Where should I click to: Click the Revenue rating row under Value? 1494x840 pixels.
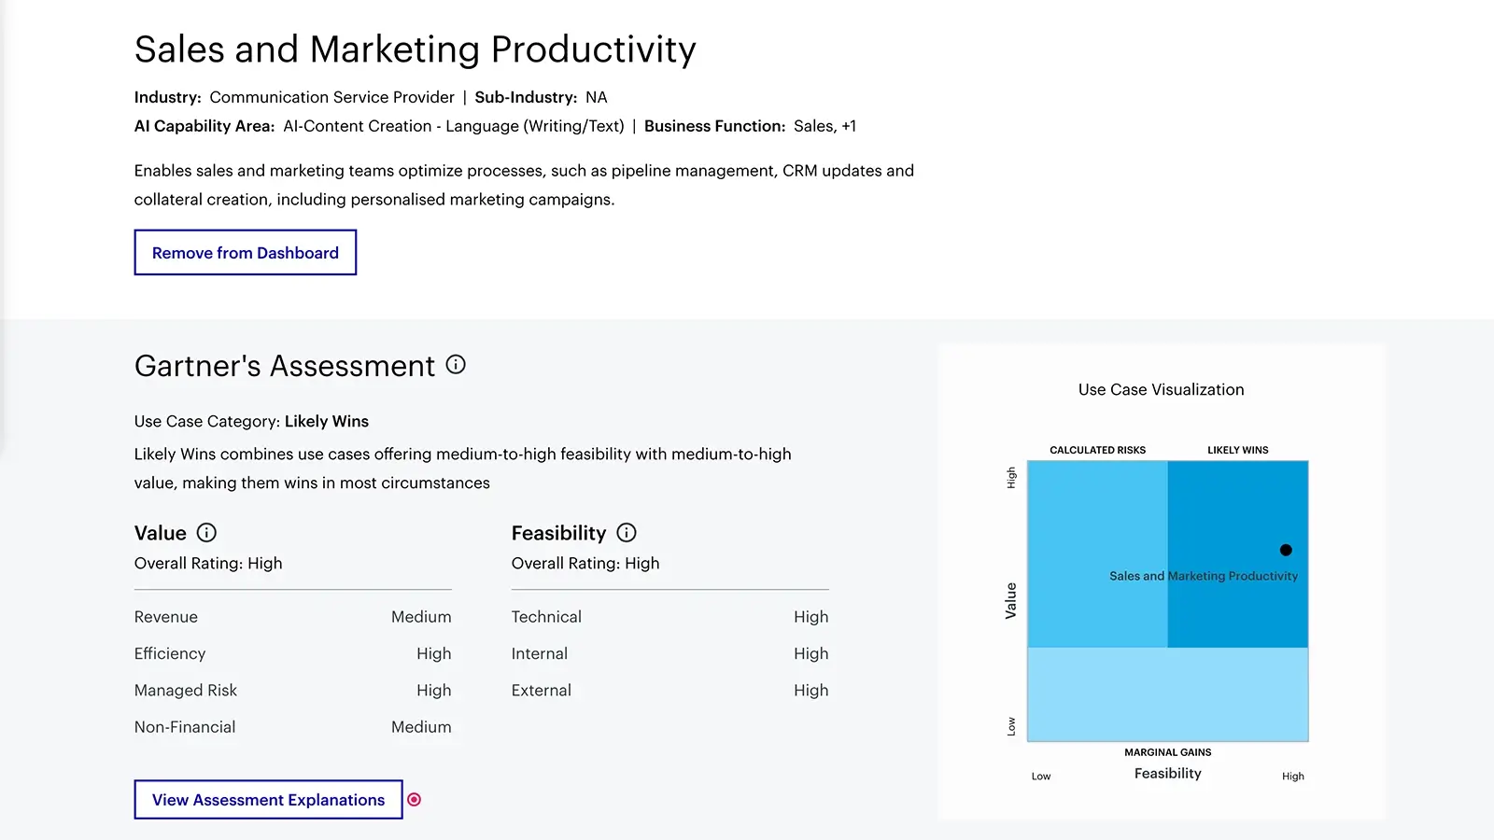pos(166,616)
